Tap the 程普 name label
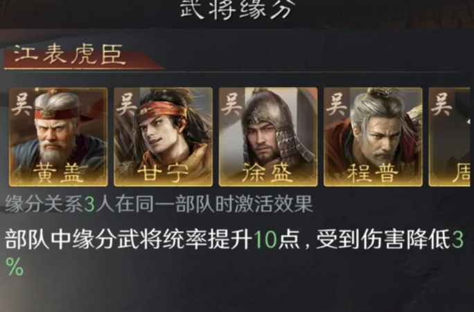This screenshot has width=474, height=312. coord(373,173)
